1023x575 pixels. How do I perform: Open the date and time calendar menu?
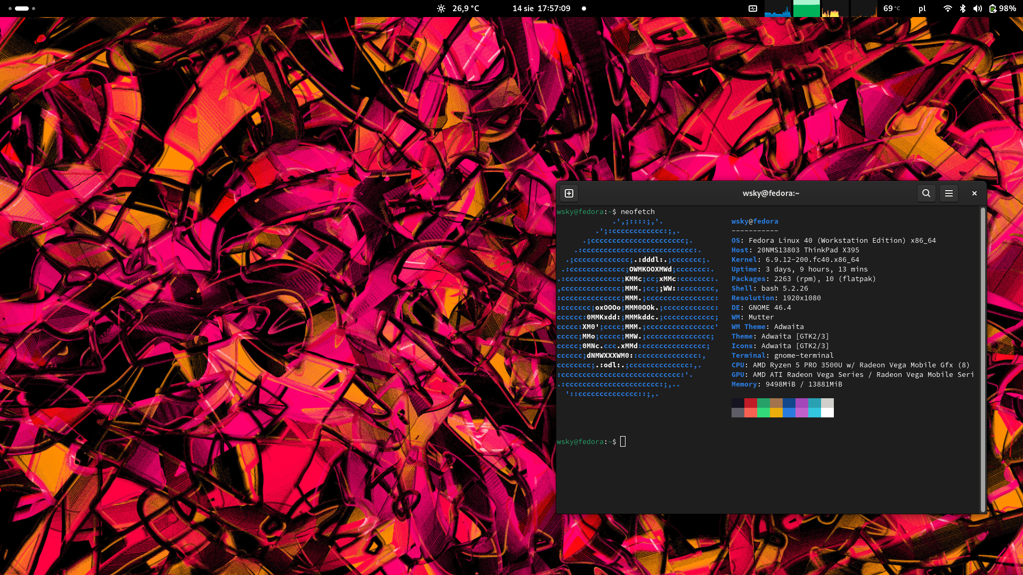tap(541, 9)
